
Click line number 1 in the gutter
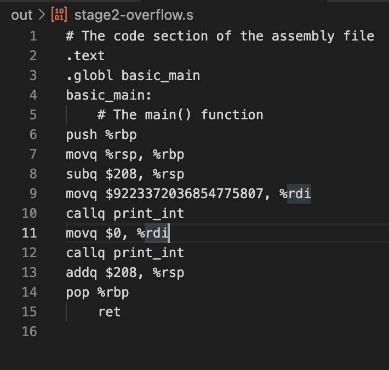(33, 36)
